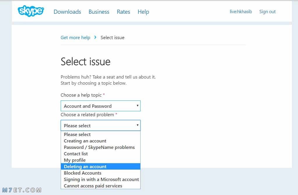Select Contact list option
Viewport: 298px width, 195px height.
pyautogui.click(x=101, y=154)
